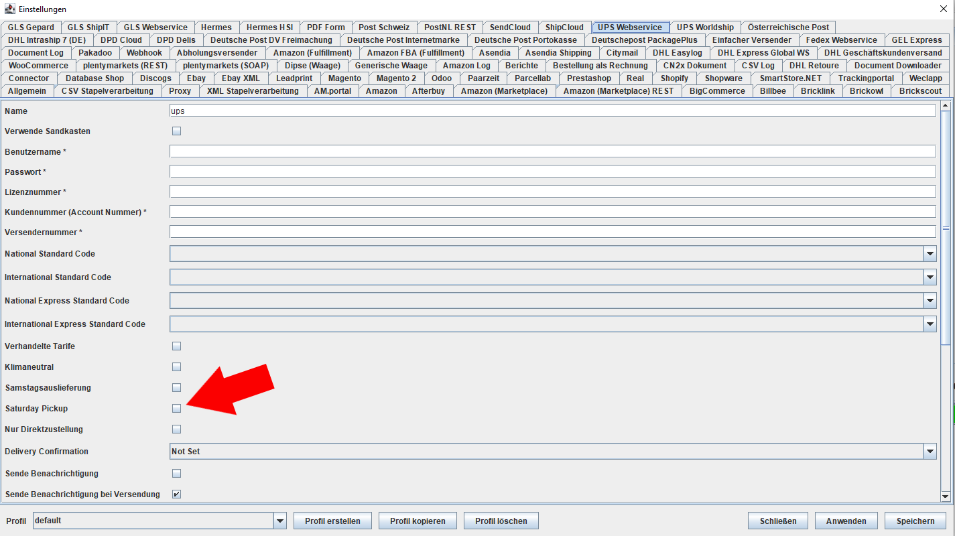Open the Profil default dropdown
This screenshot has width=955, height=536.
coord(280,521)
